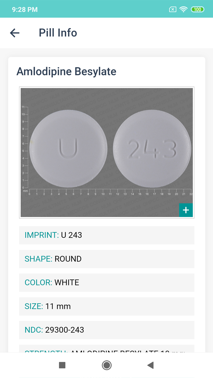Tap the back arrow icon
The height and width of the screenshot is (378, 213).
point(15,33)
